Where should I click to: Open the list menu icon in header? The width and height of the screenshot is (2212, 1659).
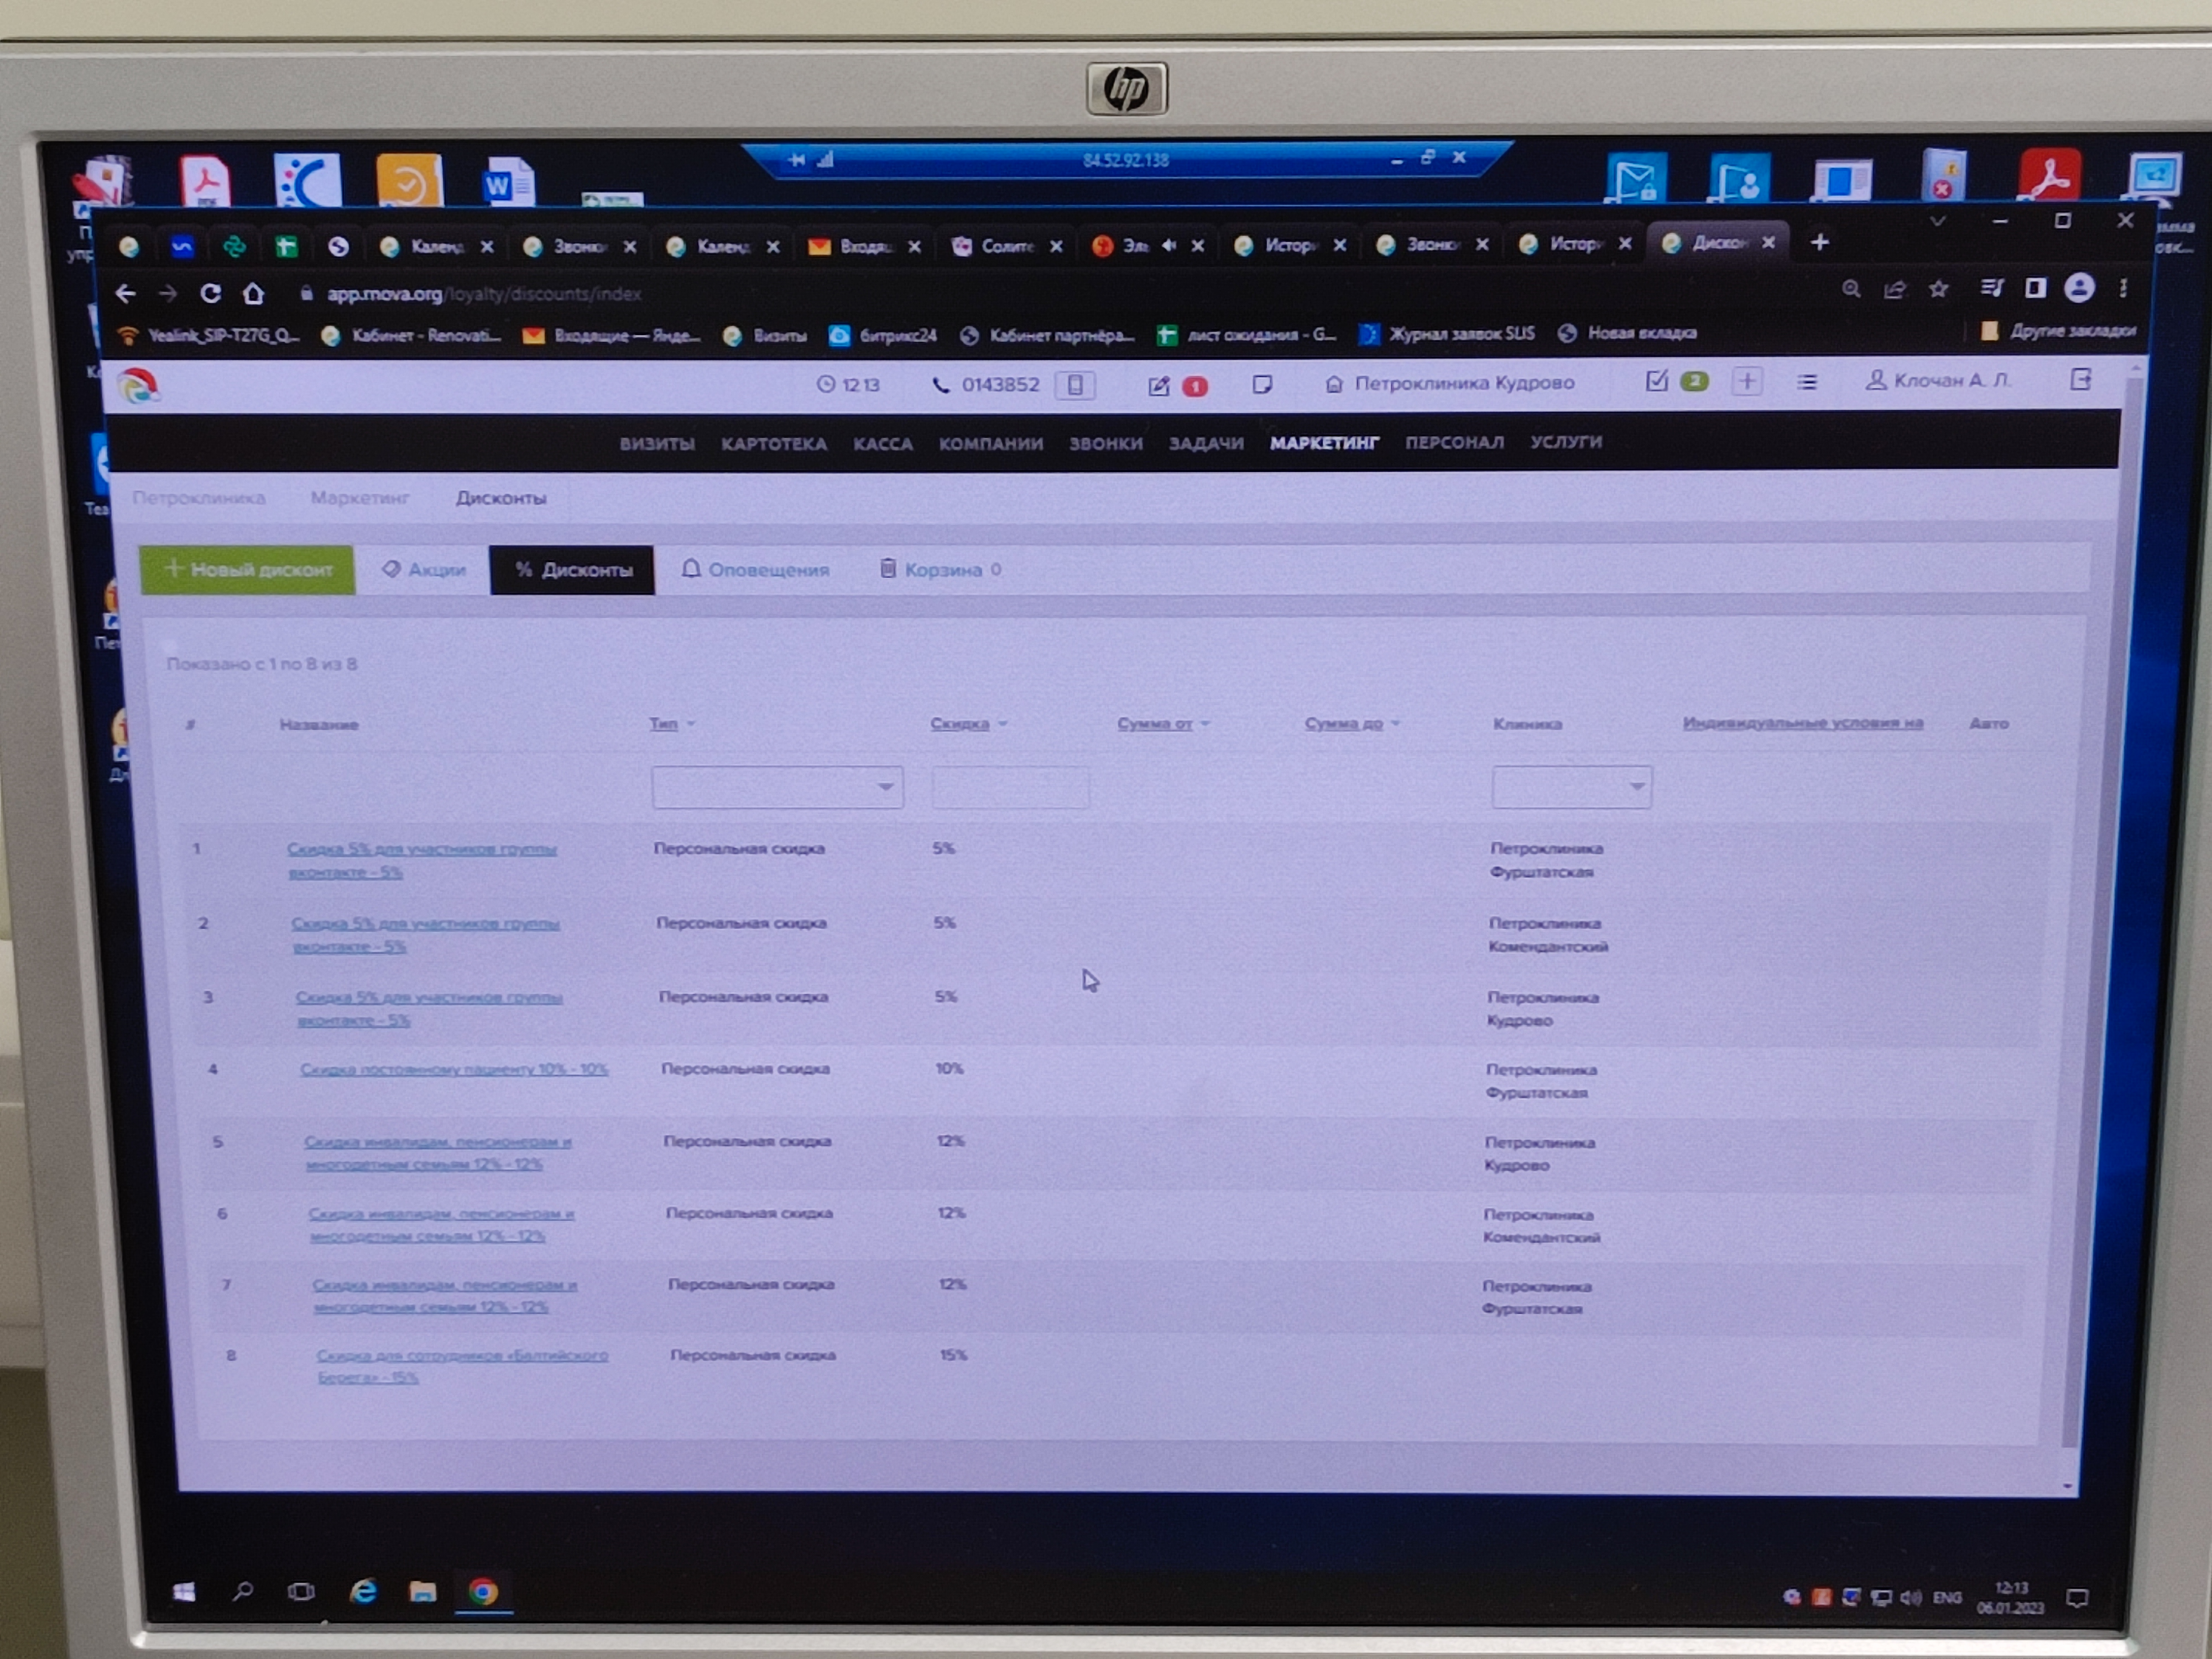[1806, 382]
